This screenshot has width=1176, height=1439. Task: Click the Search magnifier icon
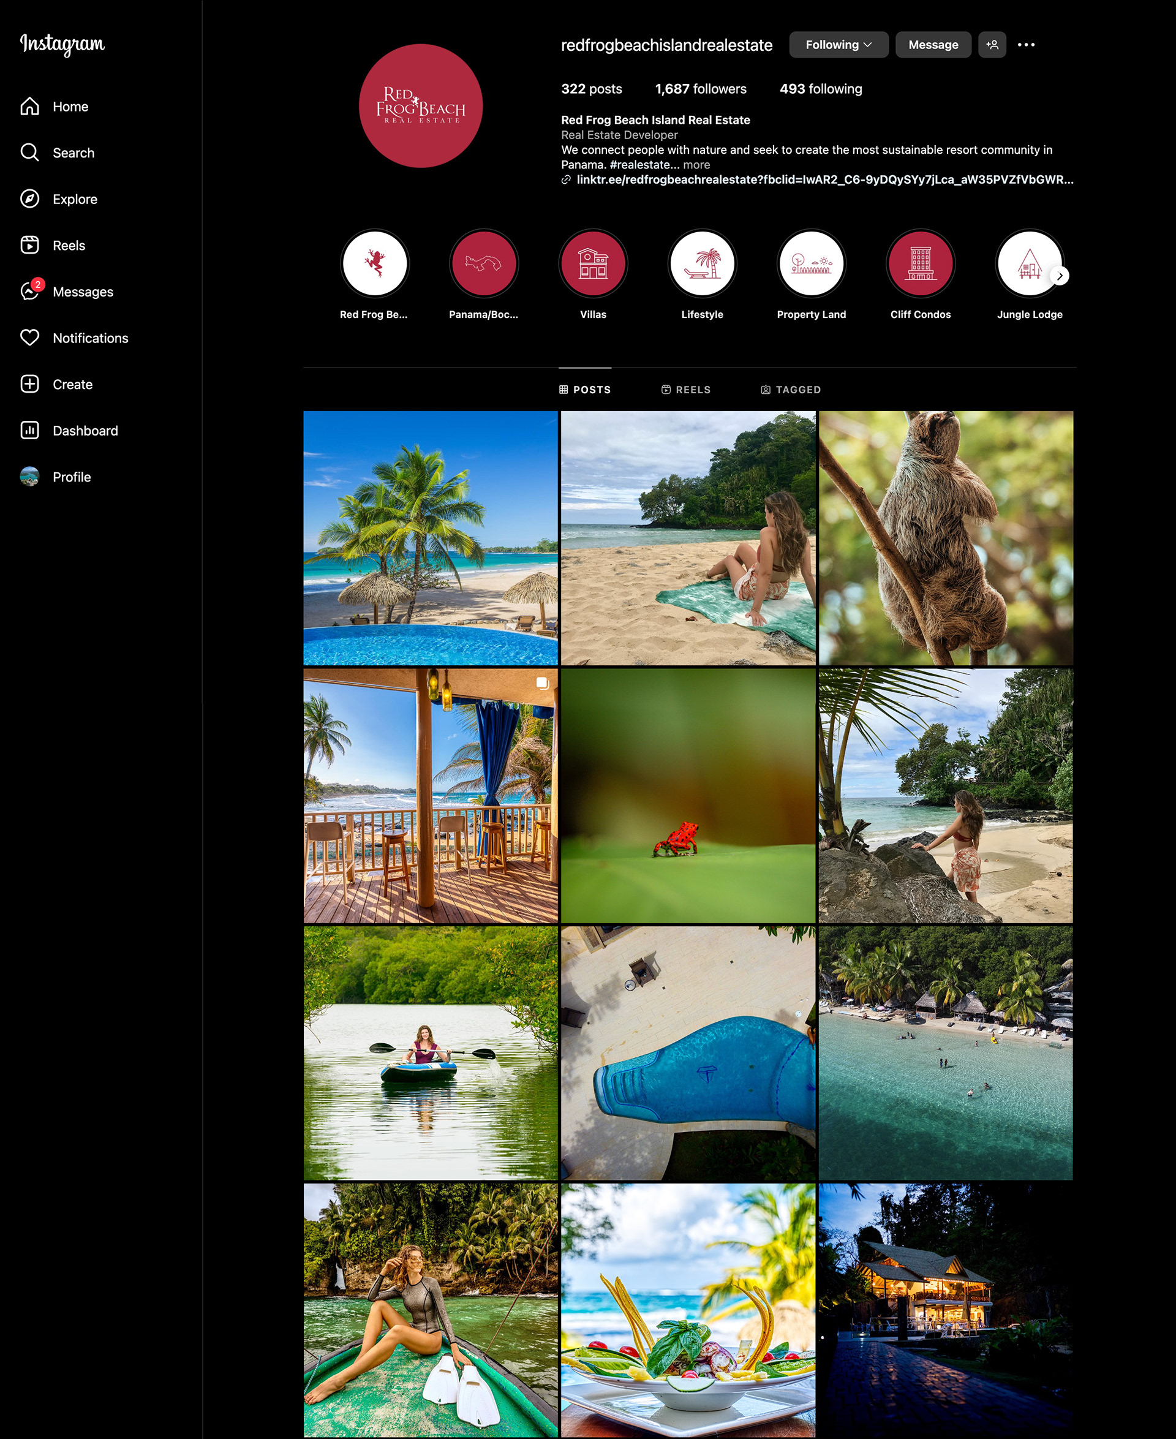coord(30,153)
